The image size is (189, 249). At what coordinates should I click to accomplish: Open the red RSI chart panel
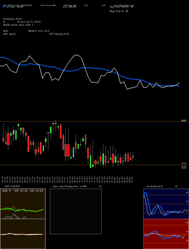coord(166,234)
